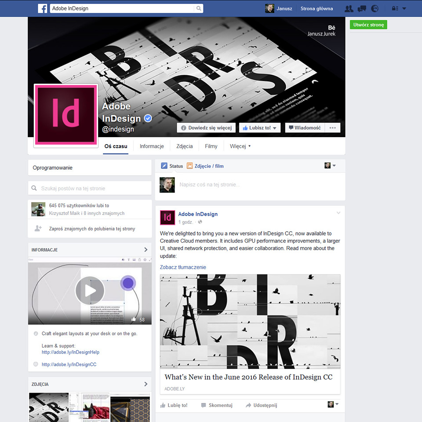This screenshot has height=422, width=422.
Task: Expand the Informacje section arrow
Action: [x=146, y=250]
